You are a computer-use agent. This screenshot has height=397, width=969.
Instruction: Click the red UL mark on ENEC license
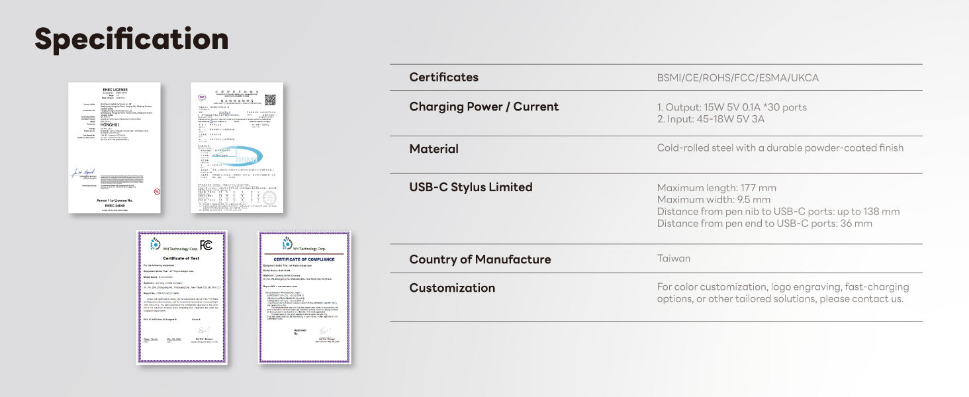157,191
